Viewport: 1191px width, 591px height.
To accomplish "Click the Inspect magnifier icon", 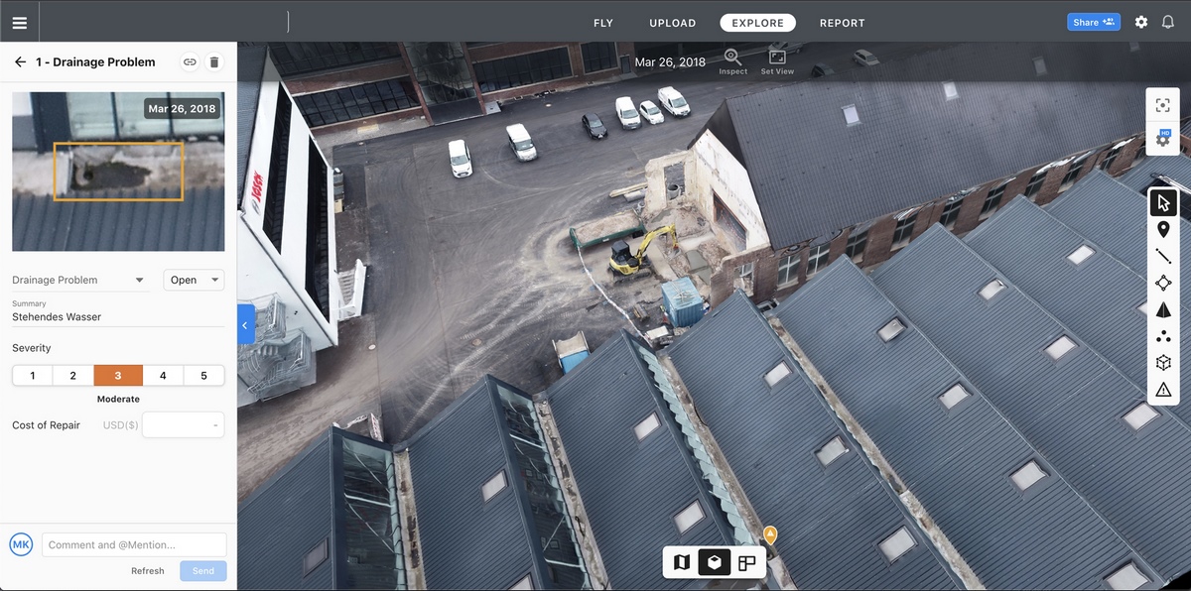I will [x=732, y=59].
